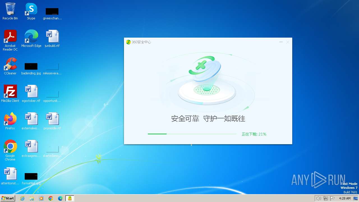
Task: Open the extraagenc... document
Action: [x=31, y=149]
